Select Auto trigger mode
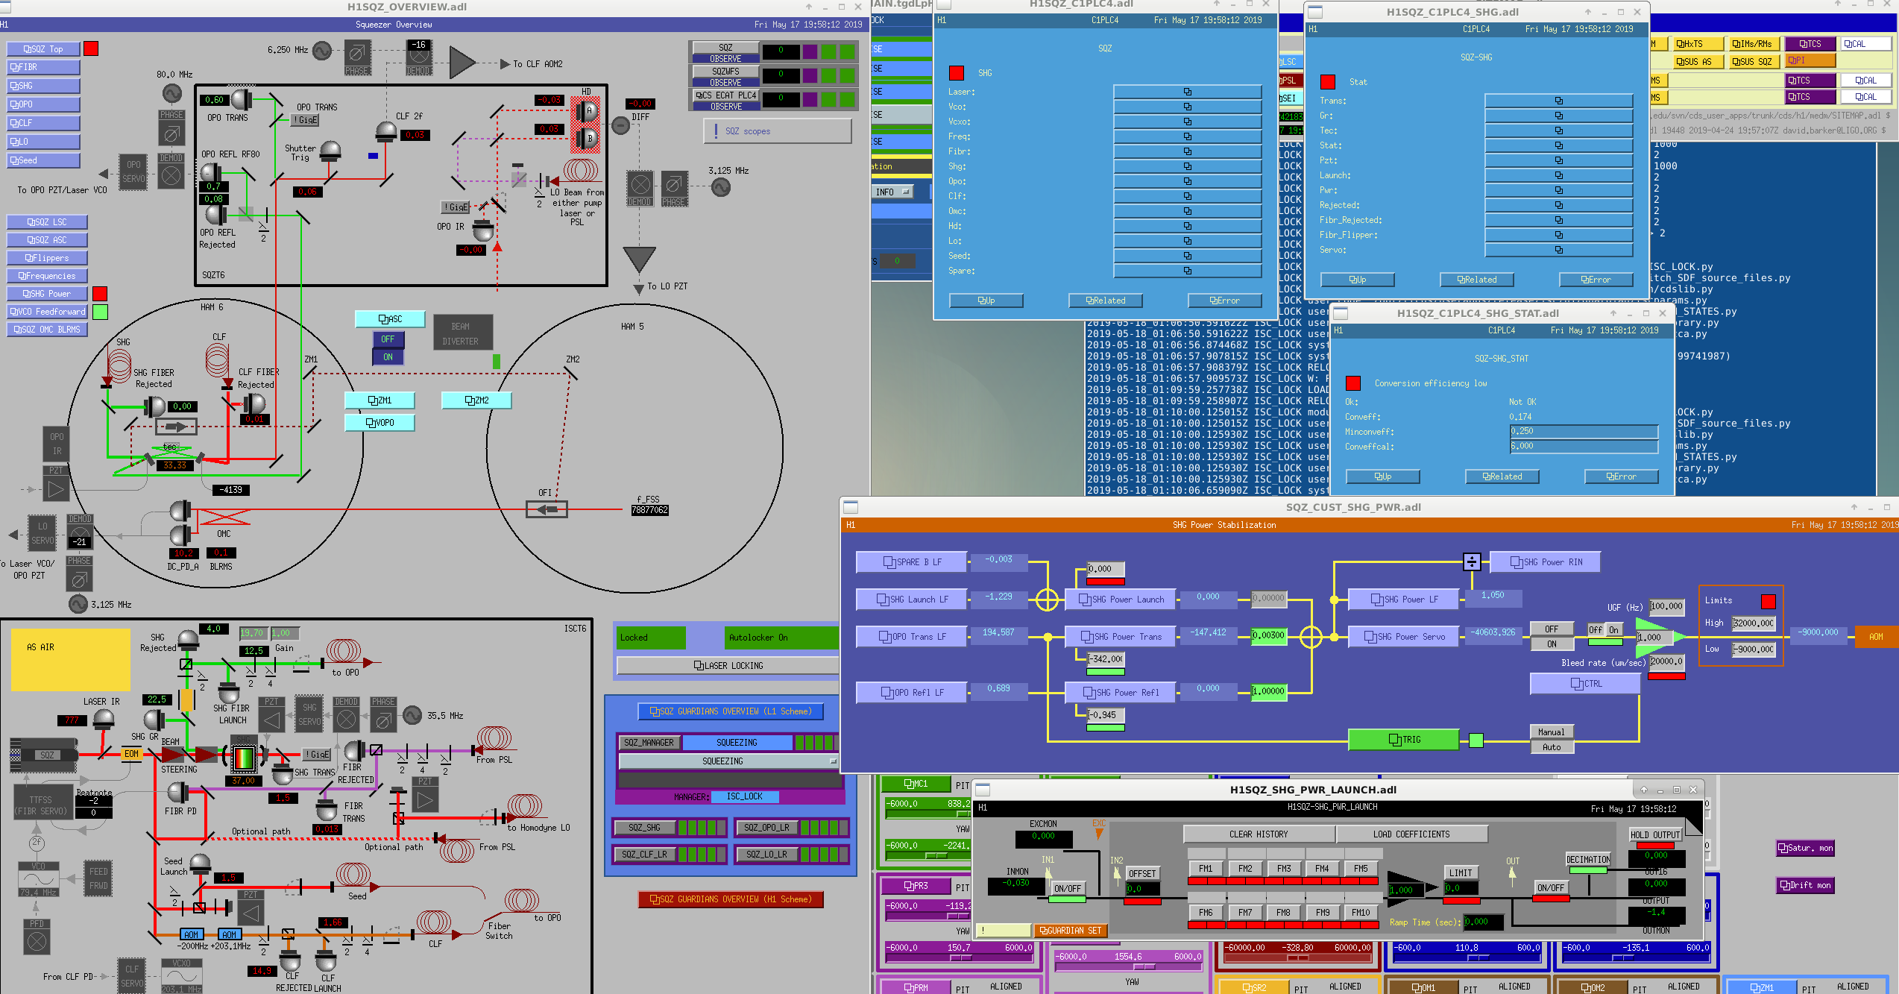The width and height of the screenshot is (1899, 994). click(1552, 747)
